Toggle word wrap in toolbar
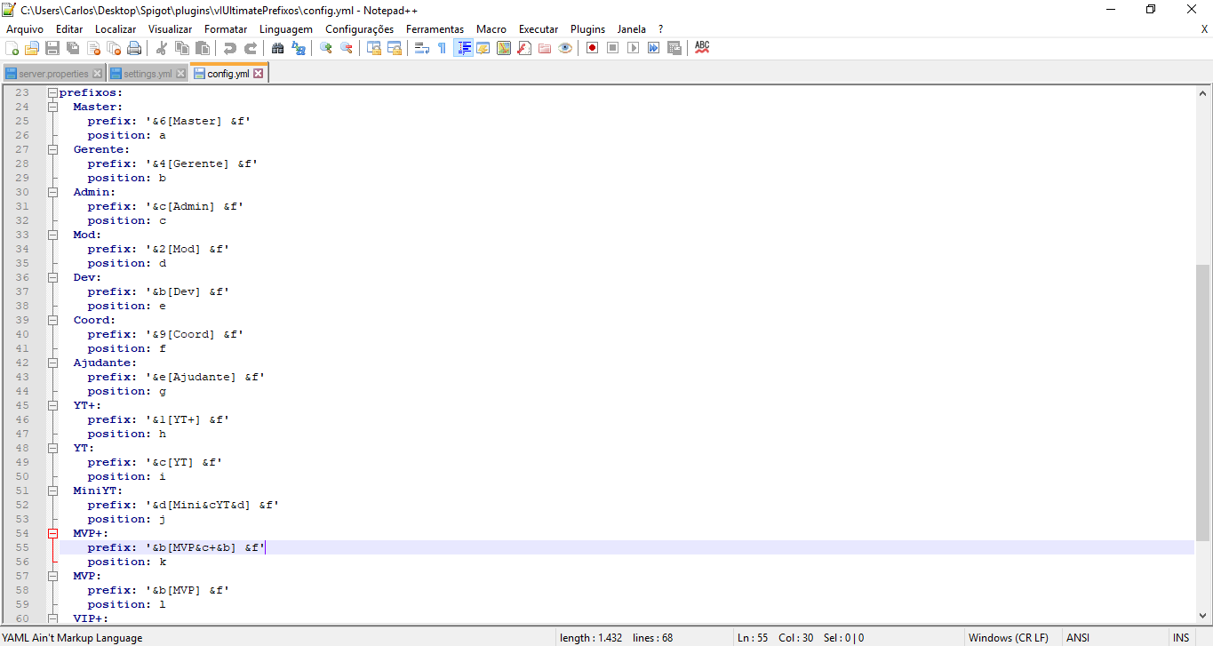Screen dimensions: 1213x646 tap(422, 48)
